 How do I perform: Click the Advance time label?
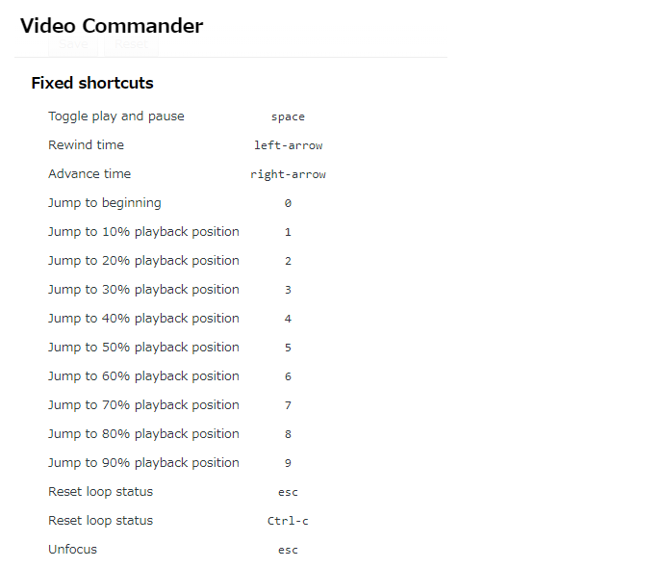89,173
